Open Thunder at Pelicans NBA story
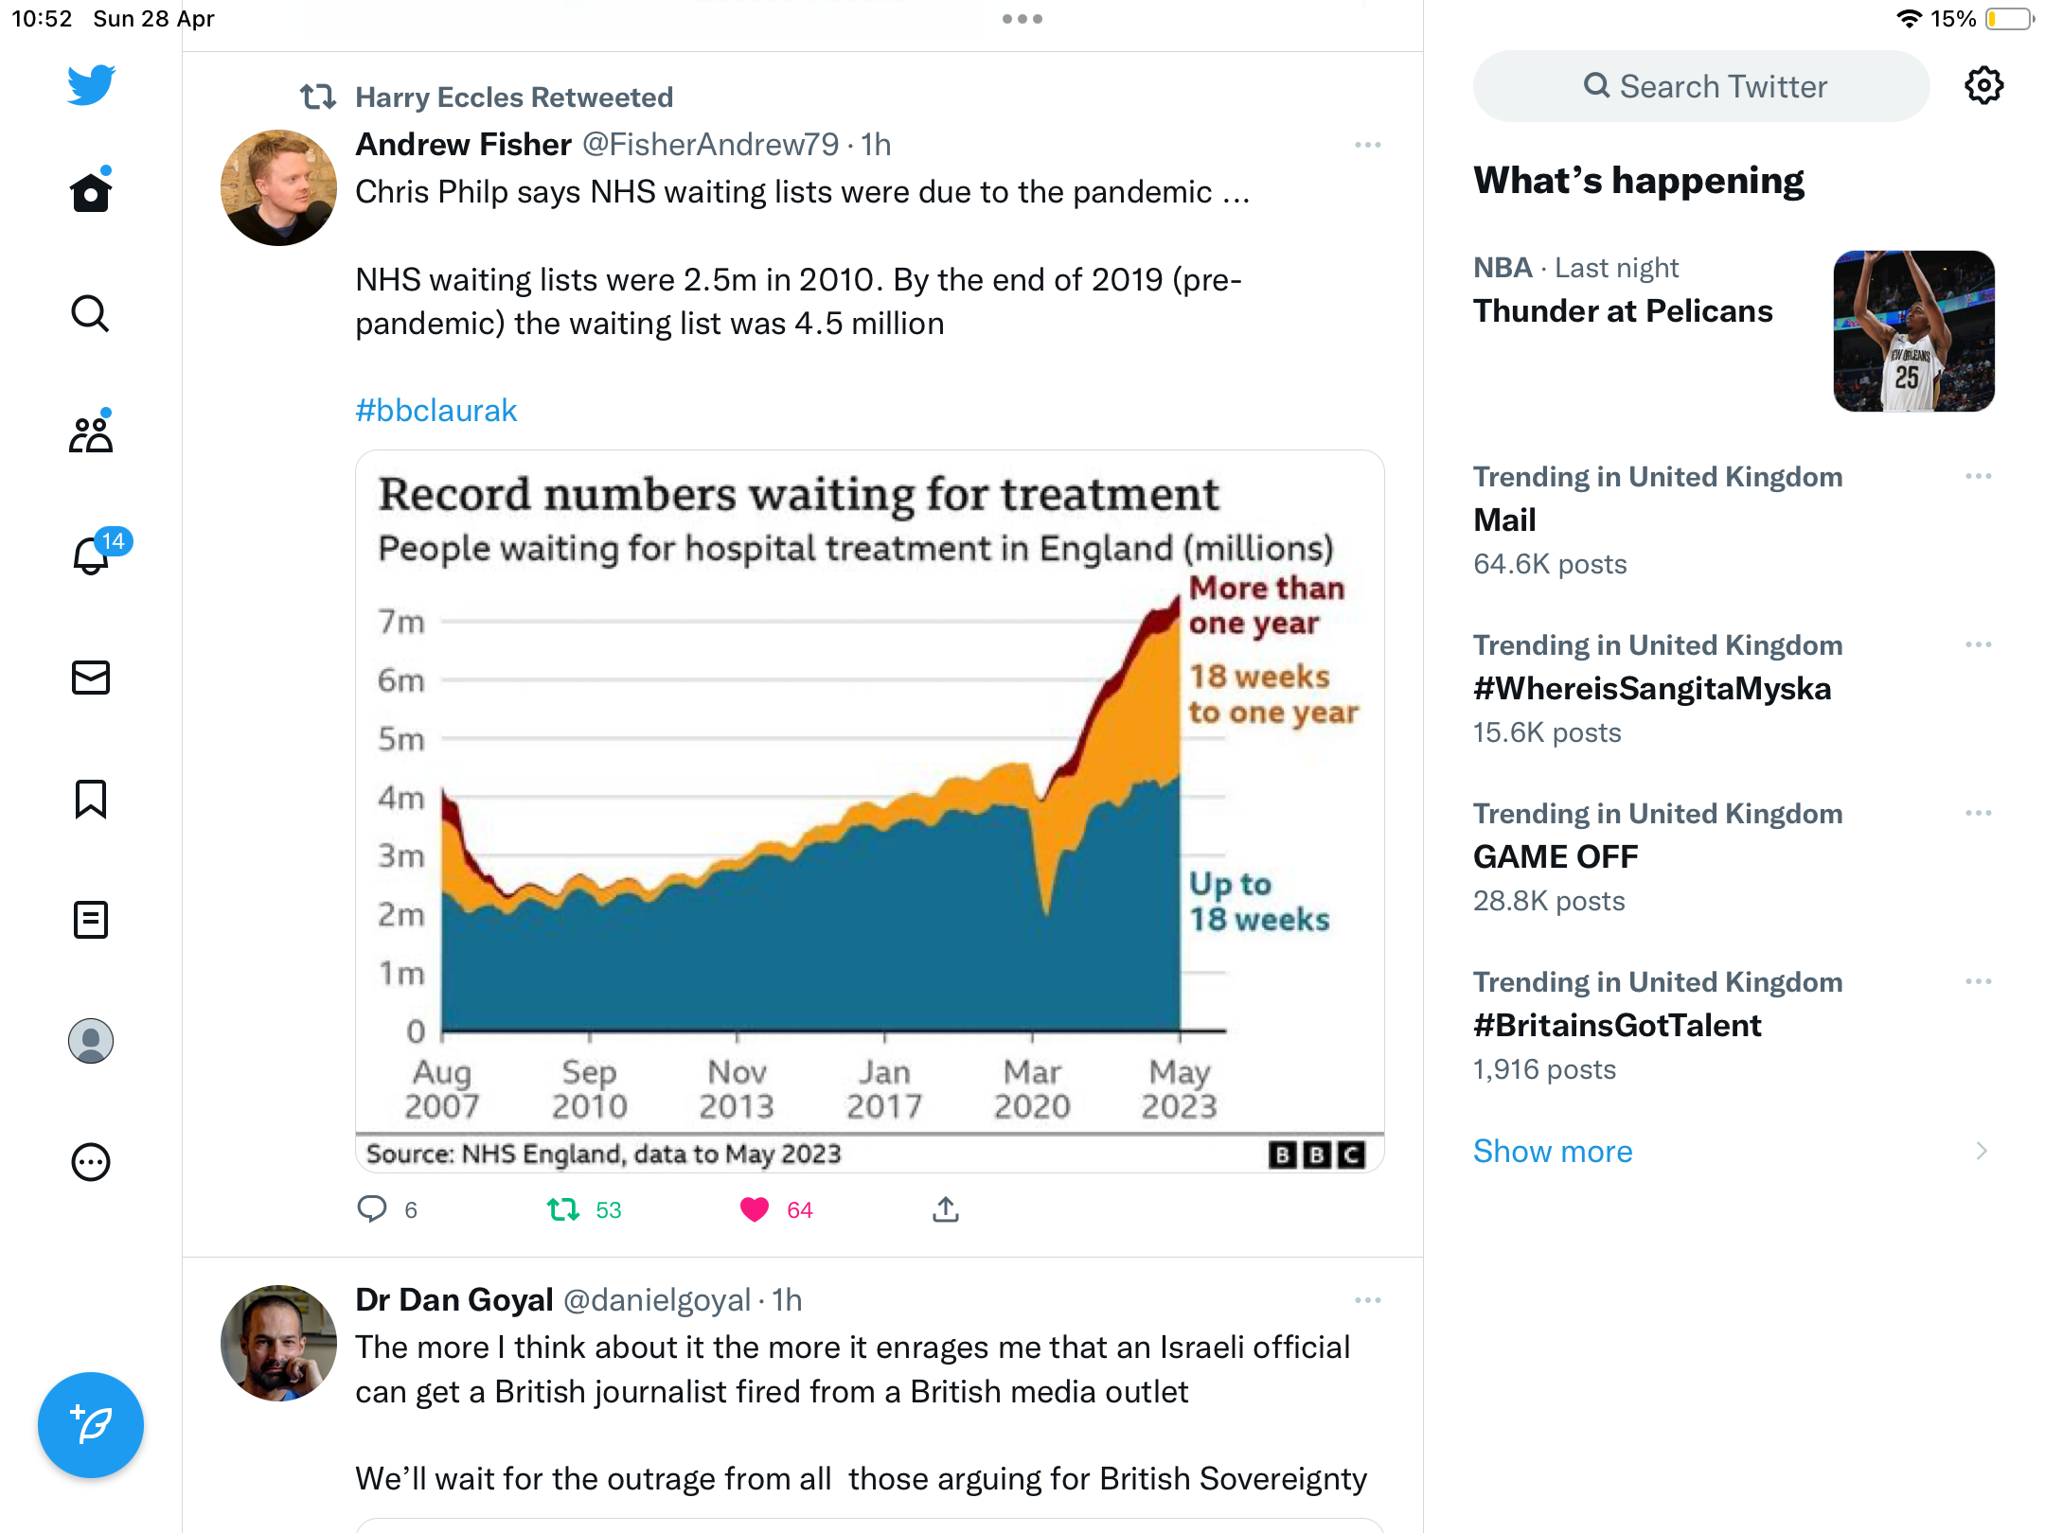Viewport: 2045px width, 1533px height. 1623,311
